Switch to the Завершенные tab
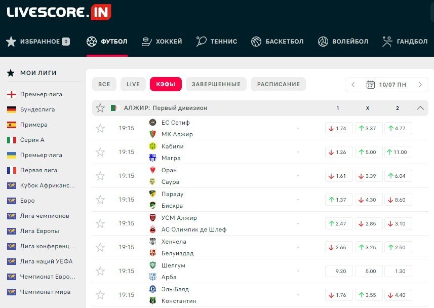Image resolution: width=434 pixels, height=308 pixels. pyautogui.click(x=216, y=84)
